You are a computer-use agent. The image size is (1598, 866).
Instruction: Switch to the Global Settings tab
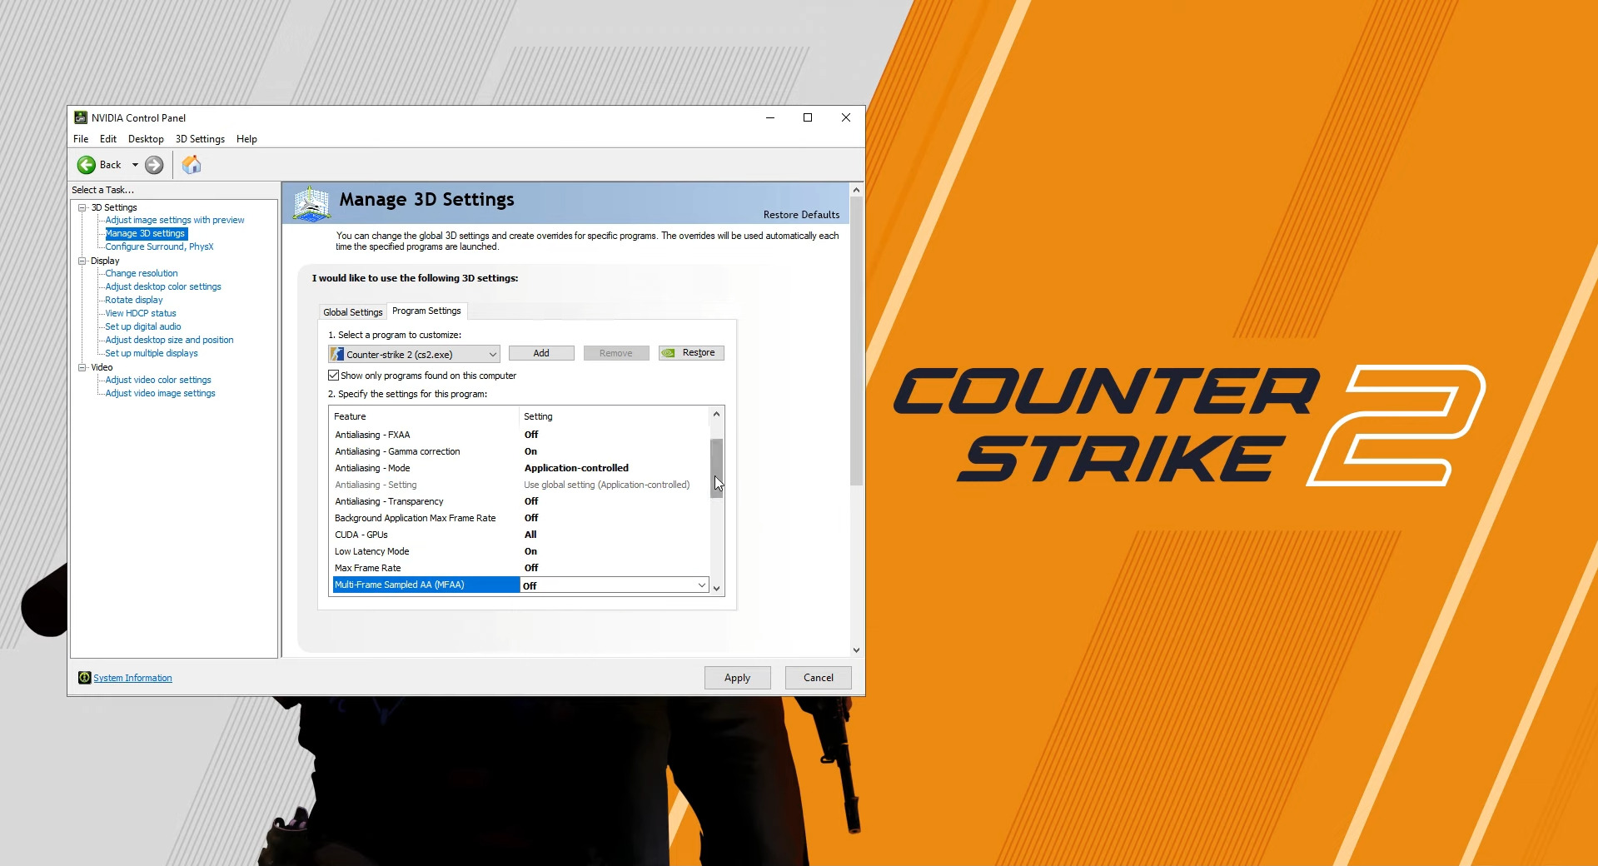pos(352,312)
